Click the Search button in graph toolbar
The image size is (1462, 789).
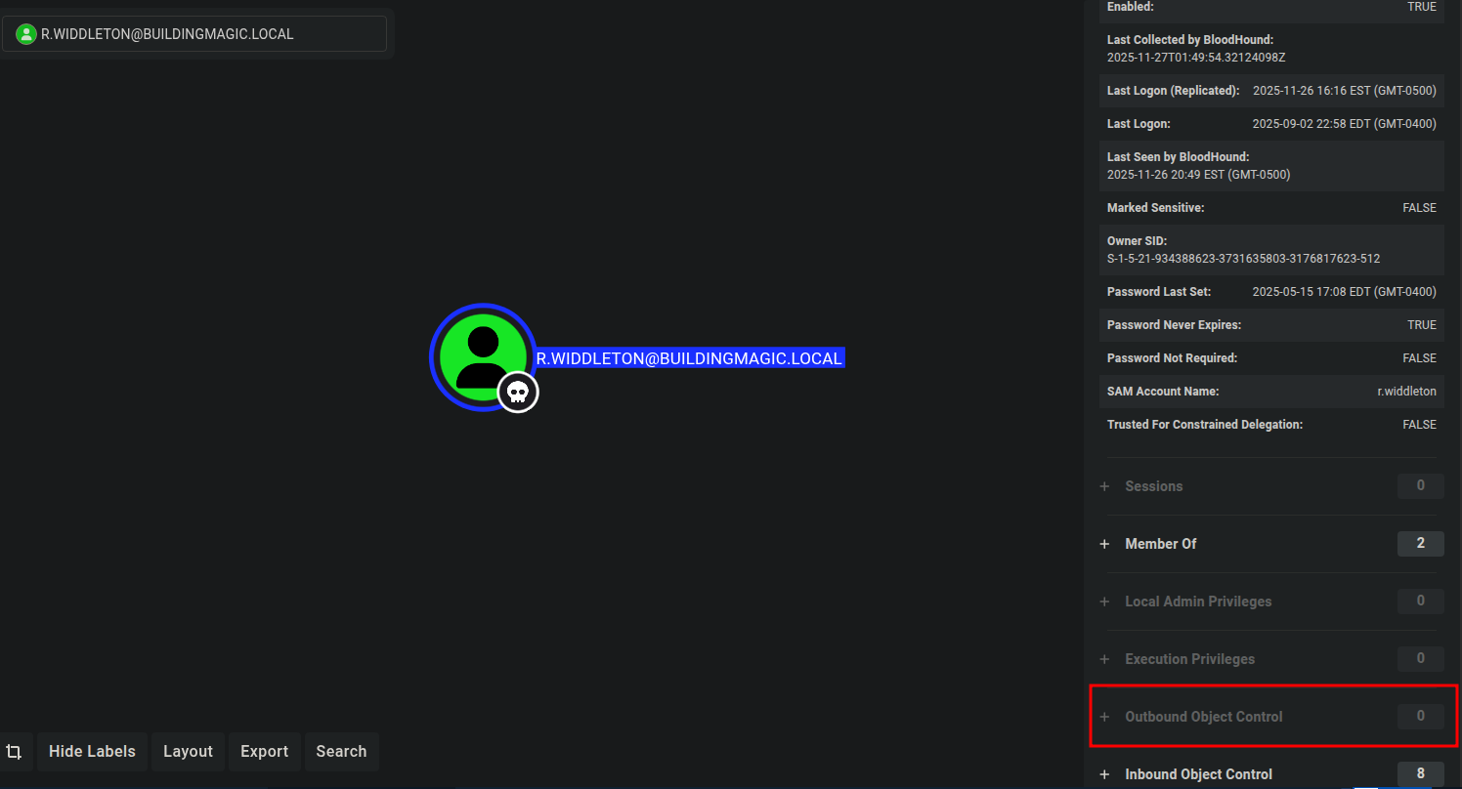pos(341,752)
